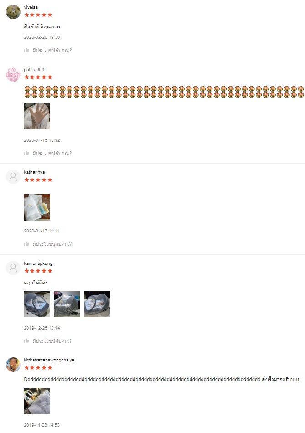Click username kittiratrattanawongchaiya
The height and width of the screenshot is (433, 305).
[x=49, y=360]
